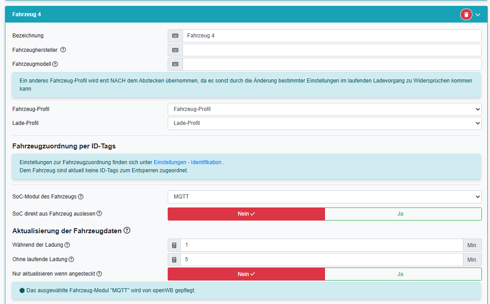
Task: Click the Min. unit beside Während der Ladung
Action: click(472, 245)
